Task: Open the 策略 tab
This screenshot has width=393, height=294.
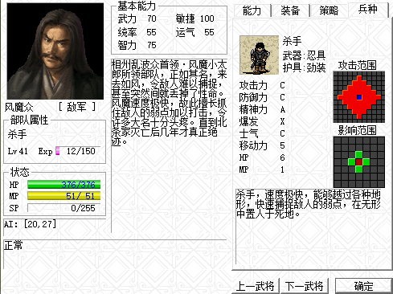Action: coord(329,10)
